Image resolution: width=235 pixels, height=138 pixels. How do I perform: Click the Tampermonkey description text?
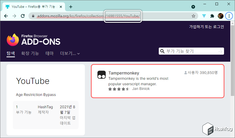tap(138, 81)
